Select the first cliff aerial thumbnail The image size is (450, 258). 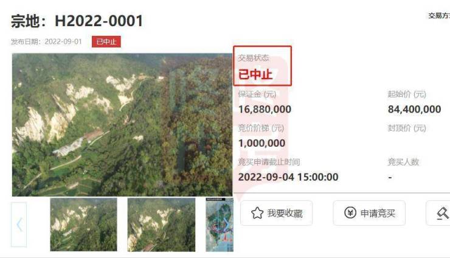83,225
